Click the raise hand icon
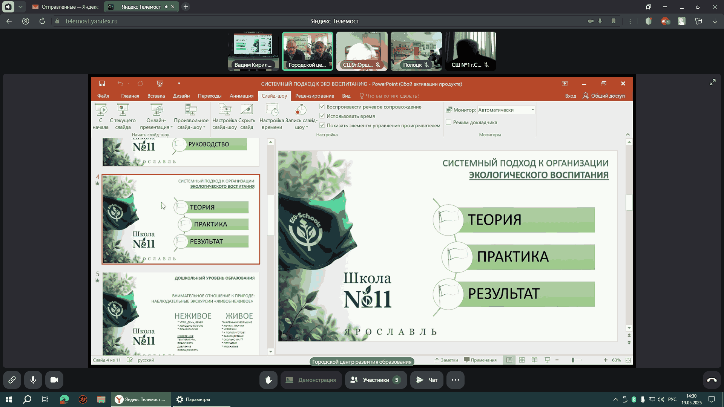The height and width of the screenshot is (407, 724). [268, 380]
